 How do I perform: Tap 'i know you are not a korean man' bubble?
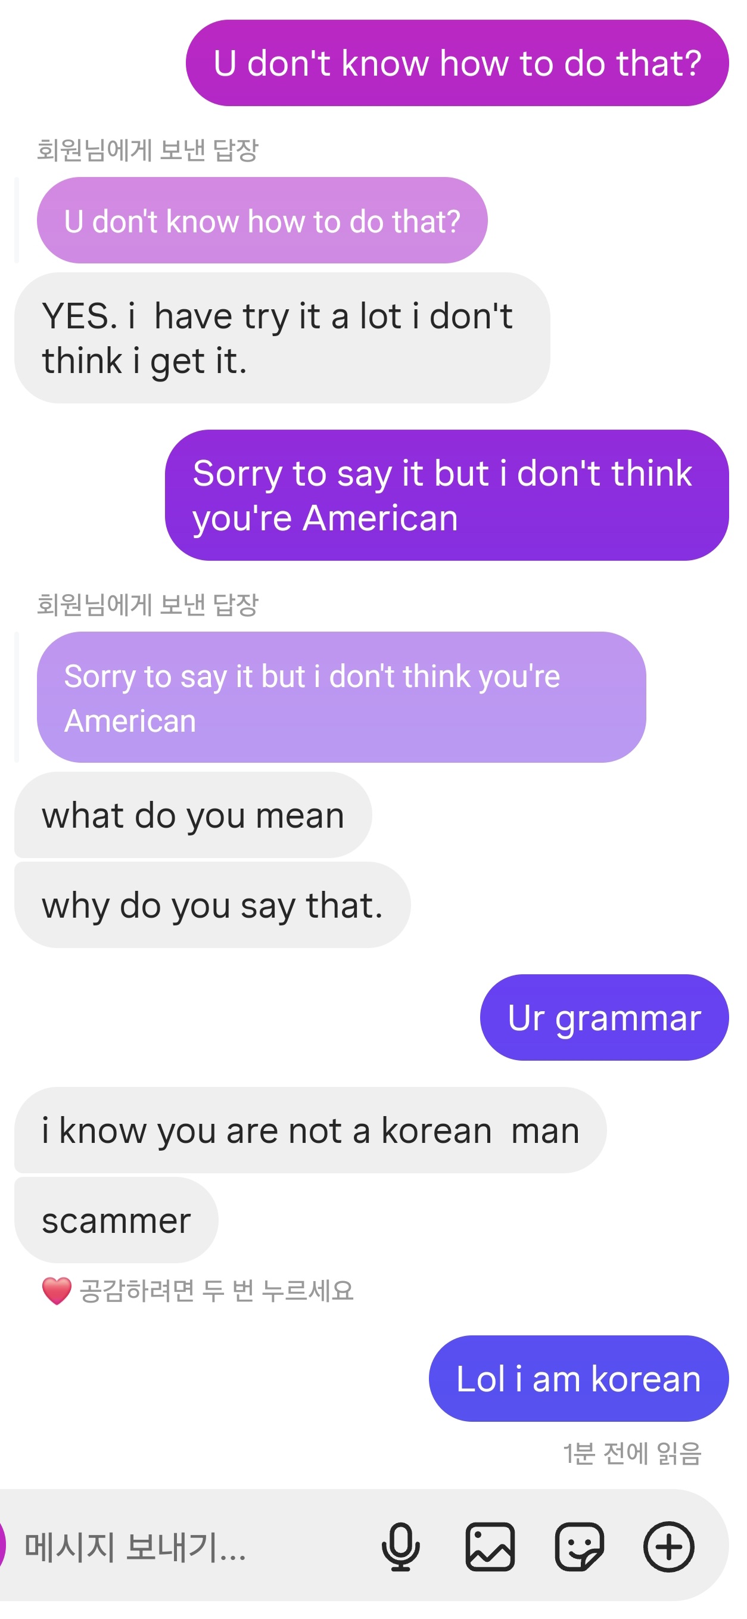click(310, 1130)
